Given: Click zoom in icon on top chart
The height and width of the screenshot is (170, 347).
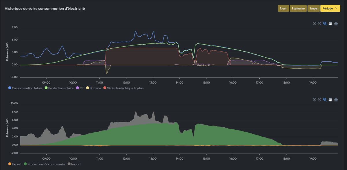Looking at the screenshot, I should tap(314, 24).
